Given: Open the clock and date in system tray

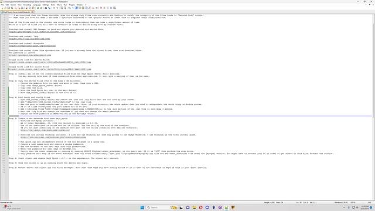Looking at the screenshot, I should point(364,207).
